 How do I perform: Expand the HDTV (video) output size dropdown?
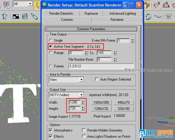coord(81,95)
